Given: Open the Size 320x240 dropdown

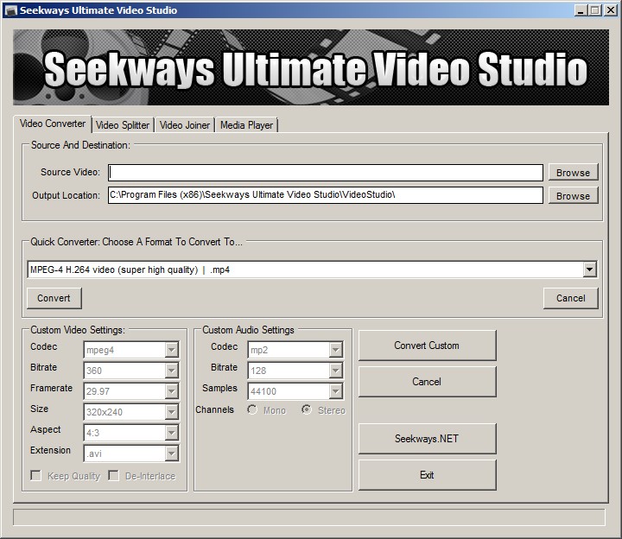Looking at the screenshot, I should click(x=171, y=412).
